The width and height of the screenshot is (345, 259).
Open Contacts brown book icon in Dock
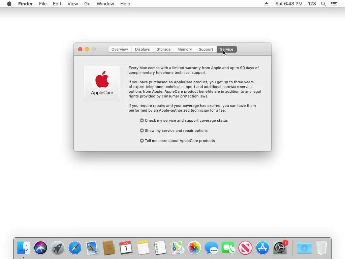(x=109, y=248)
